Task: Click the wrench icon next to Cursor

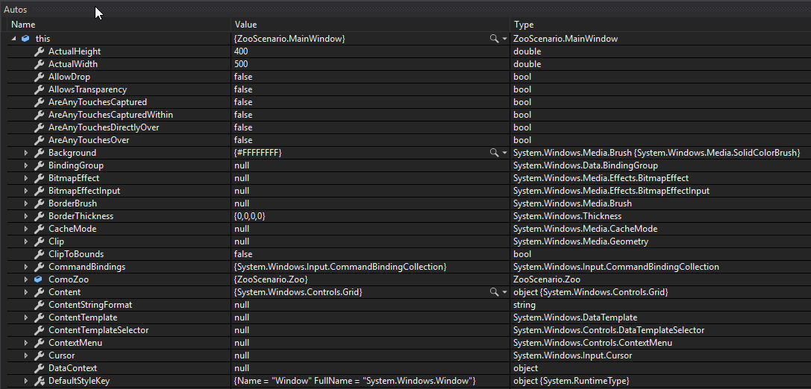Action: click(39, 355)
